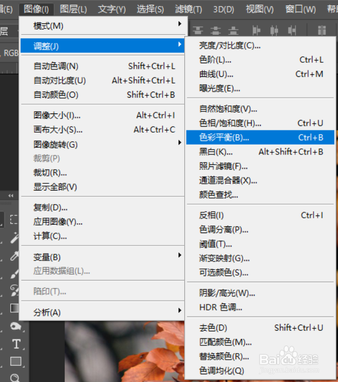The width and height of the screenshot is (338, 382).
Task: Select the Eyedropper tool
Action: pyautogui.click(x=15, y=256)
